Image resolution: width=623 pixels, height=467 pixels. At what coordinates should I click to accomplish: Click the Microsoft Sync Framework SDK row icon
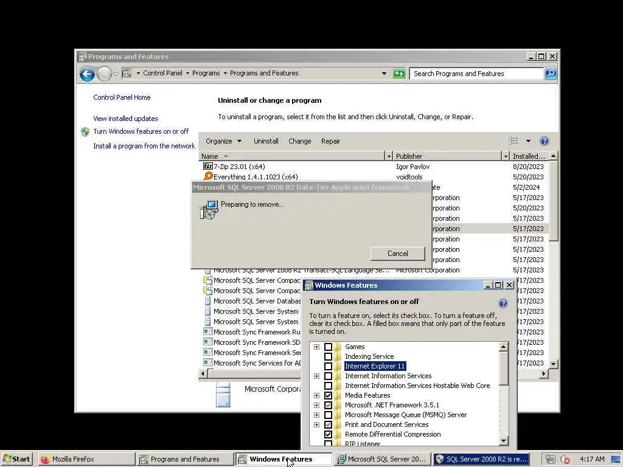pos(208,342)
